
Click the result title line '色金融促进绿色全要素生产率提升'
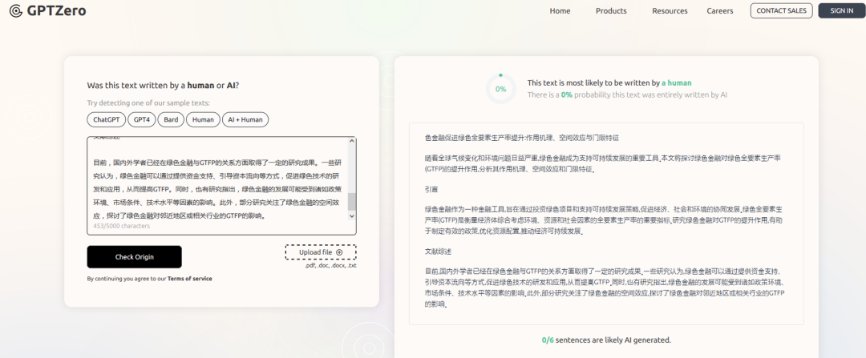pyautogui.click(x=522, y=137)
